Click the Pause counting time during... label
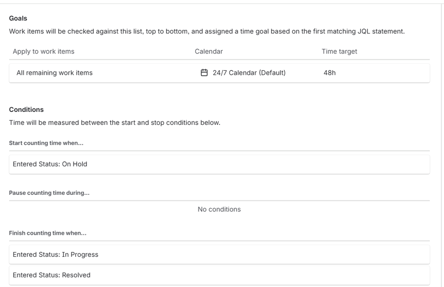 click(x=49, y=193)
